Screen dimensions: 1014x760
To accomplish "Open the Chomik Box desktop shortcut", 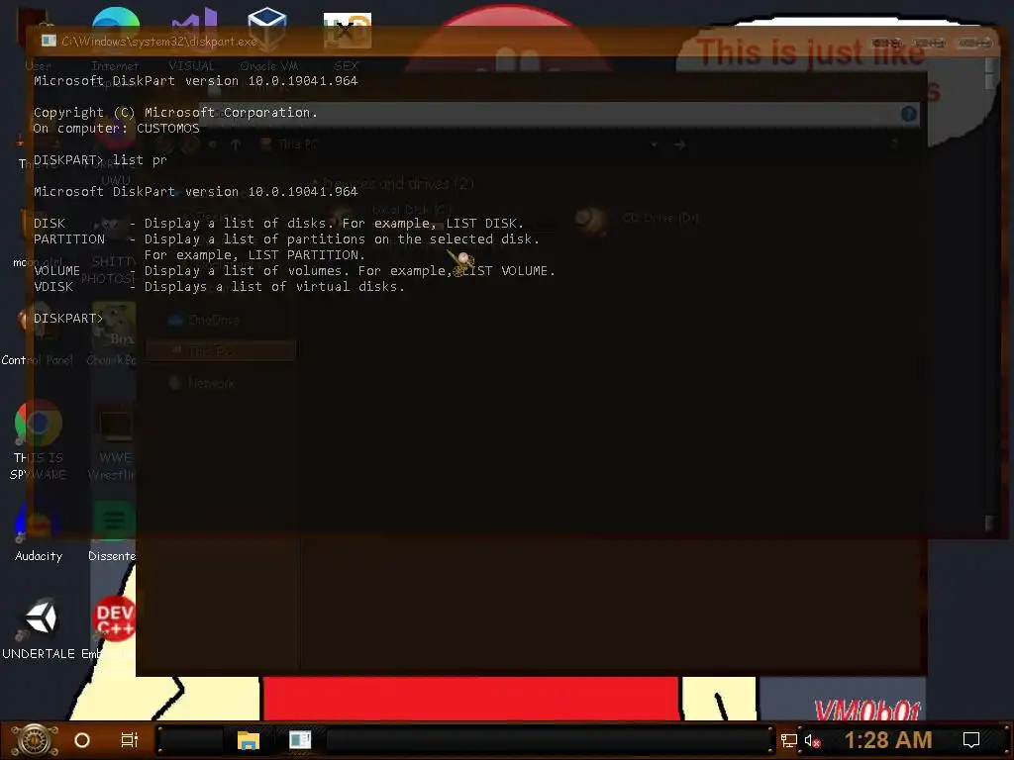I will click(113, 334).
